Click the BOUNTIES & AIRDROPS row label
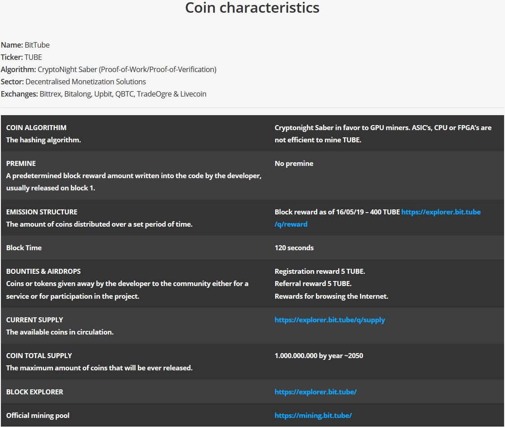Image resolution: width=505 pixels, height=427 pixels. click(x=44, y=271)
